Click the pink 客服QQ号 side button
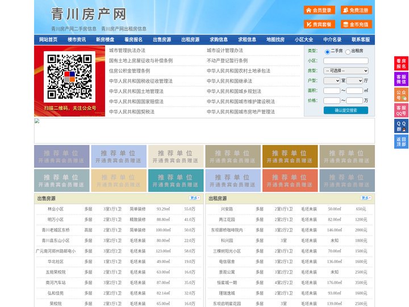Image resolution: width=409 pixels, height=307 pixels. (x=401, y=110)
